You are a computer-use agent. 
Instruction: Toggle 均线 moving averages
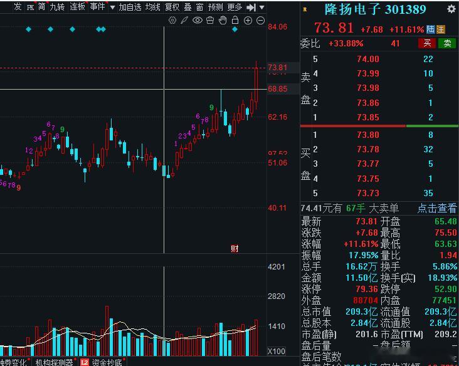[x=153, y=7]
